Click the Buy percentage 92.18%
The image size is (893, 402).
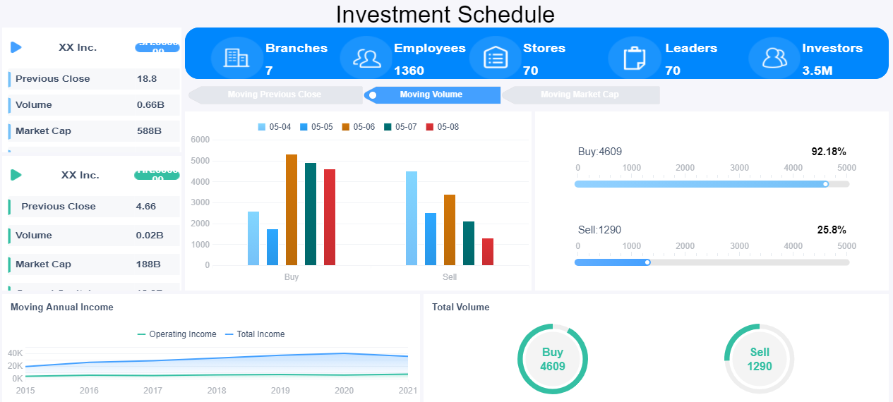pyautogui.click(x=829, y=152)
